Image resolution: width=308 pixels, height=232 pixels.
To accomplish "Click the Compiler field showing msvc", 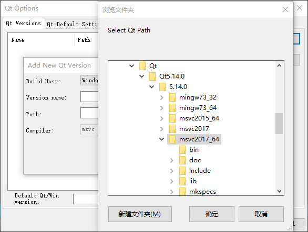I will [89, 129].
